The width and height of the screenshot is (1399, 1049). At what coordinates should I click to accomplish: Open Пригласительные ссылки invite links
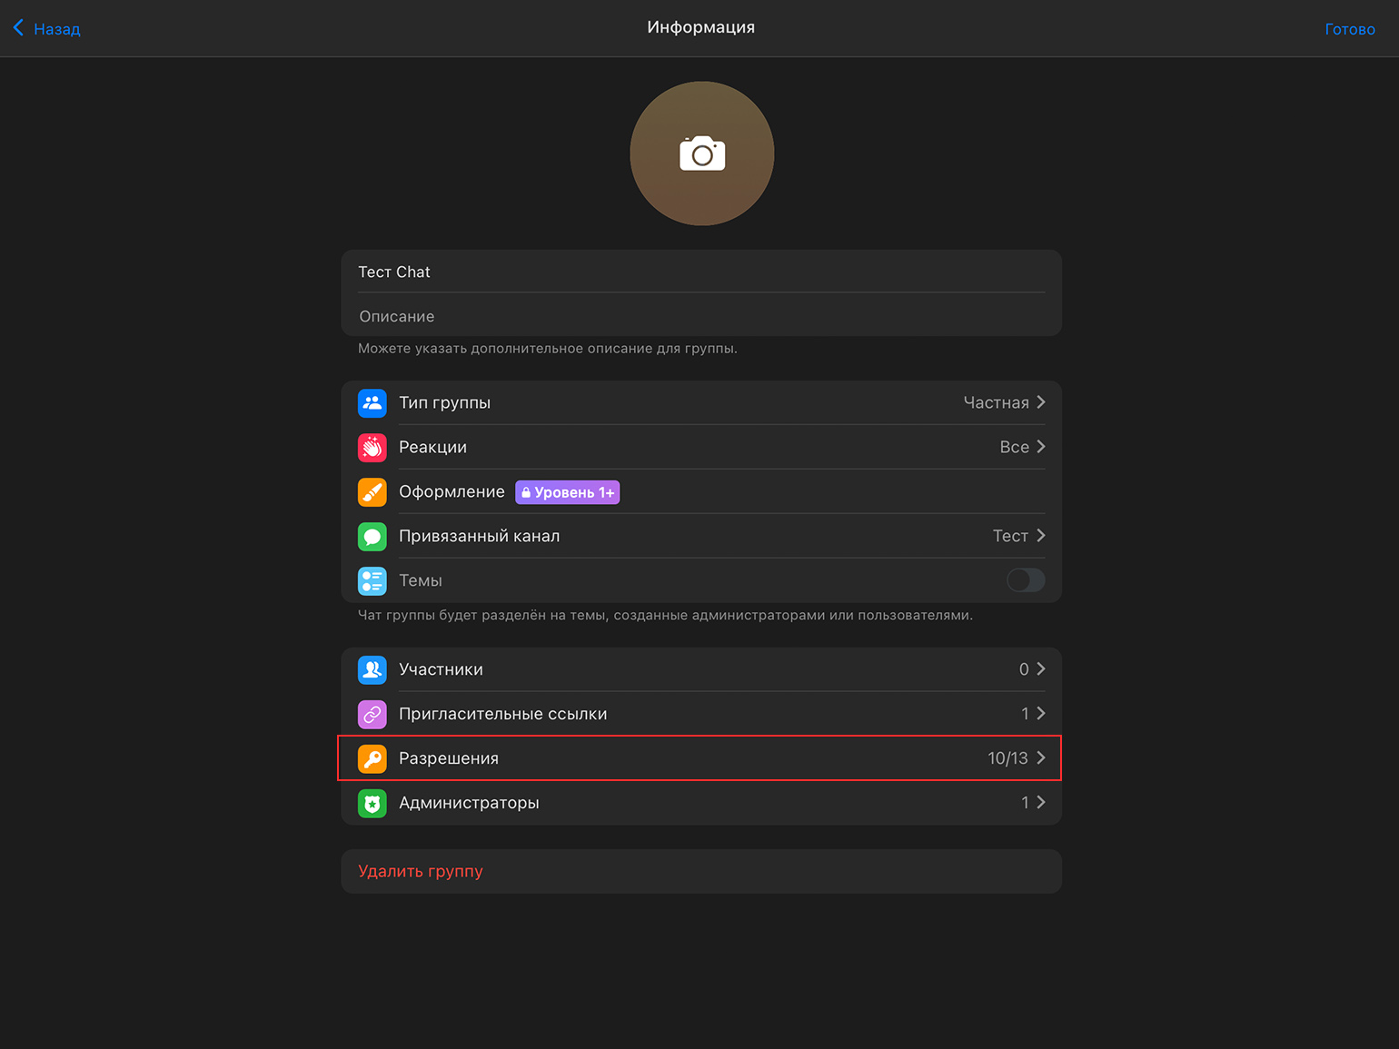click(x=701, y=714)
